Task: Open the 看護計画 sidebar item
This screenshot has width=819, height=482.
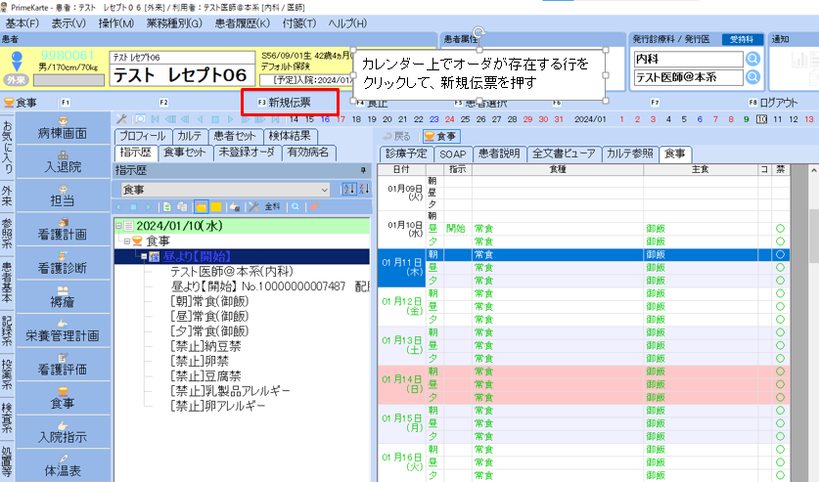Action: point(63,230)
